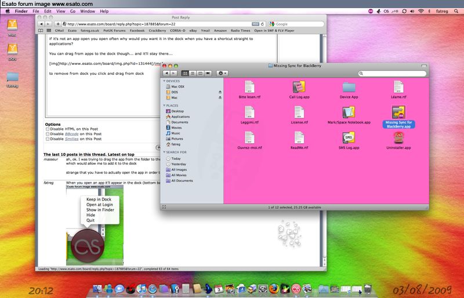
Task: Go back in Safari
Action: [41, 24]
